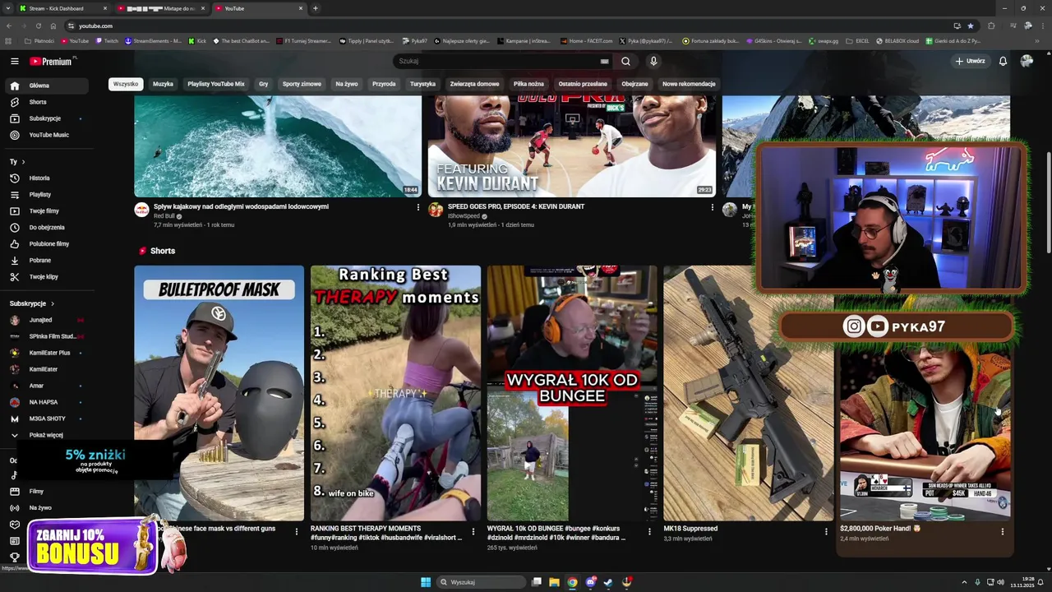
Task: Open options for MK18 Suppressed short
Action: point(826,531)
